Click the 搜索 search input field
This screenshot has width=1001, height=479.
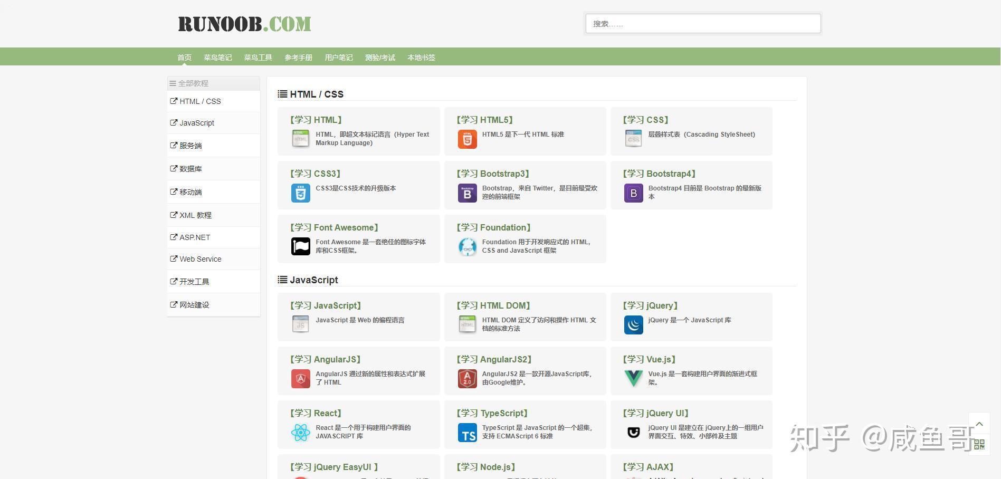coord(703,24)
